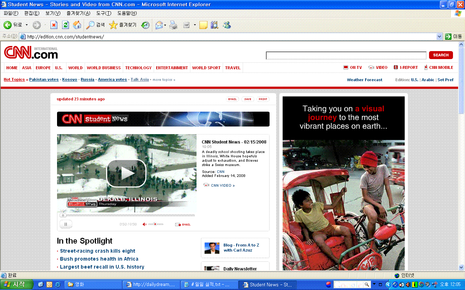Open the TECHNOLOGY navigation tab
The width and height of the screenshot is (465, 290).
pos(138,68)
